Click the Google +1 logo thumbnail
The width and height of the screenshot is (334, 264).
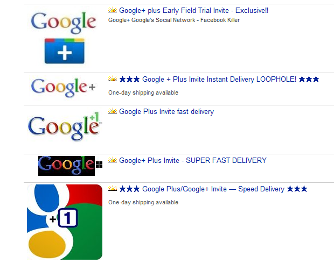(65, 127)
